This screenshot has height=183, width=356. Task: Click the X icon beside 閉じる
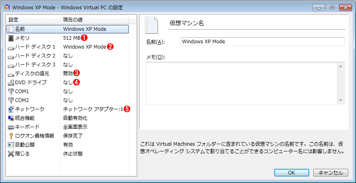(x=11, y=154)
